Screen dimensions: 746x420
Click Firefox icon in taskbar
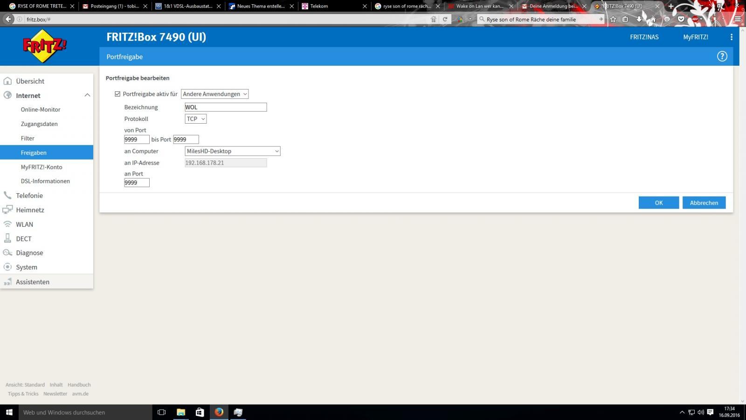pyautogui.click(x=219, y=412)
